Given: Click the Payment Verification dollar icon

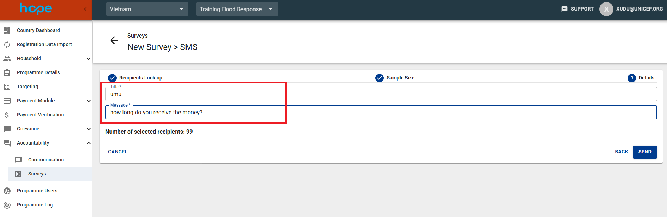Looking at the screenshot, I should tap(7, 115).
